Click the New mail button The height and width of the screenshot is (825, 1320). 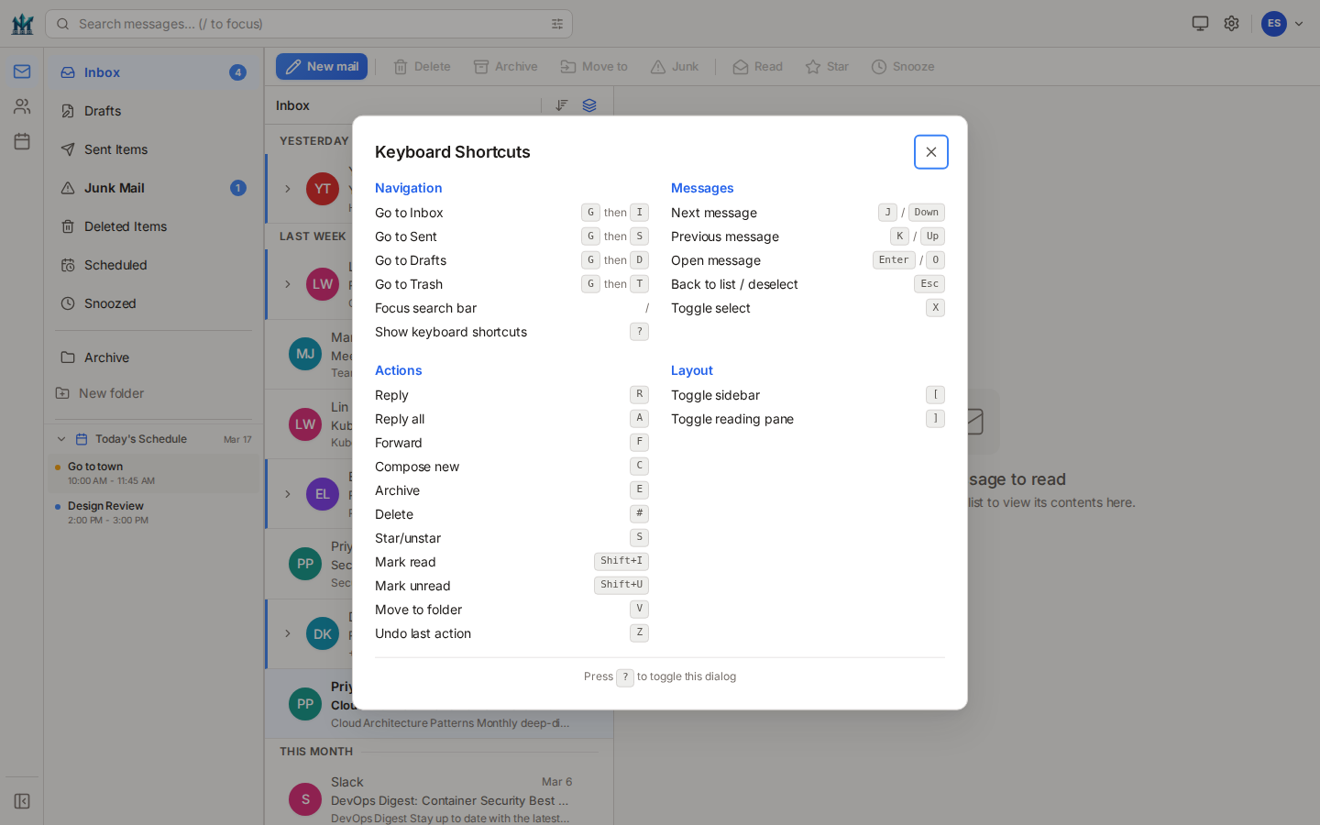[x=322, y=66]
